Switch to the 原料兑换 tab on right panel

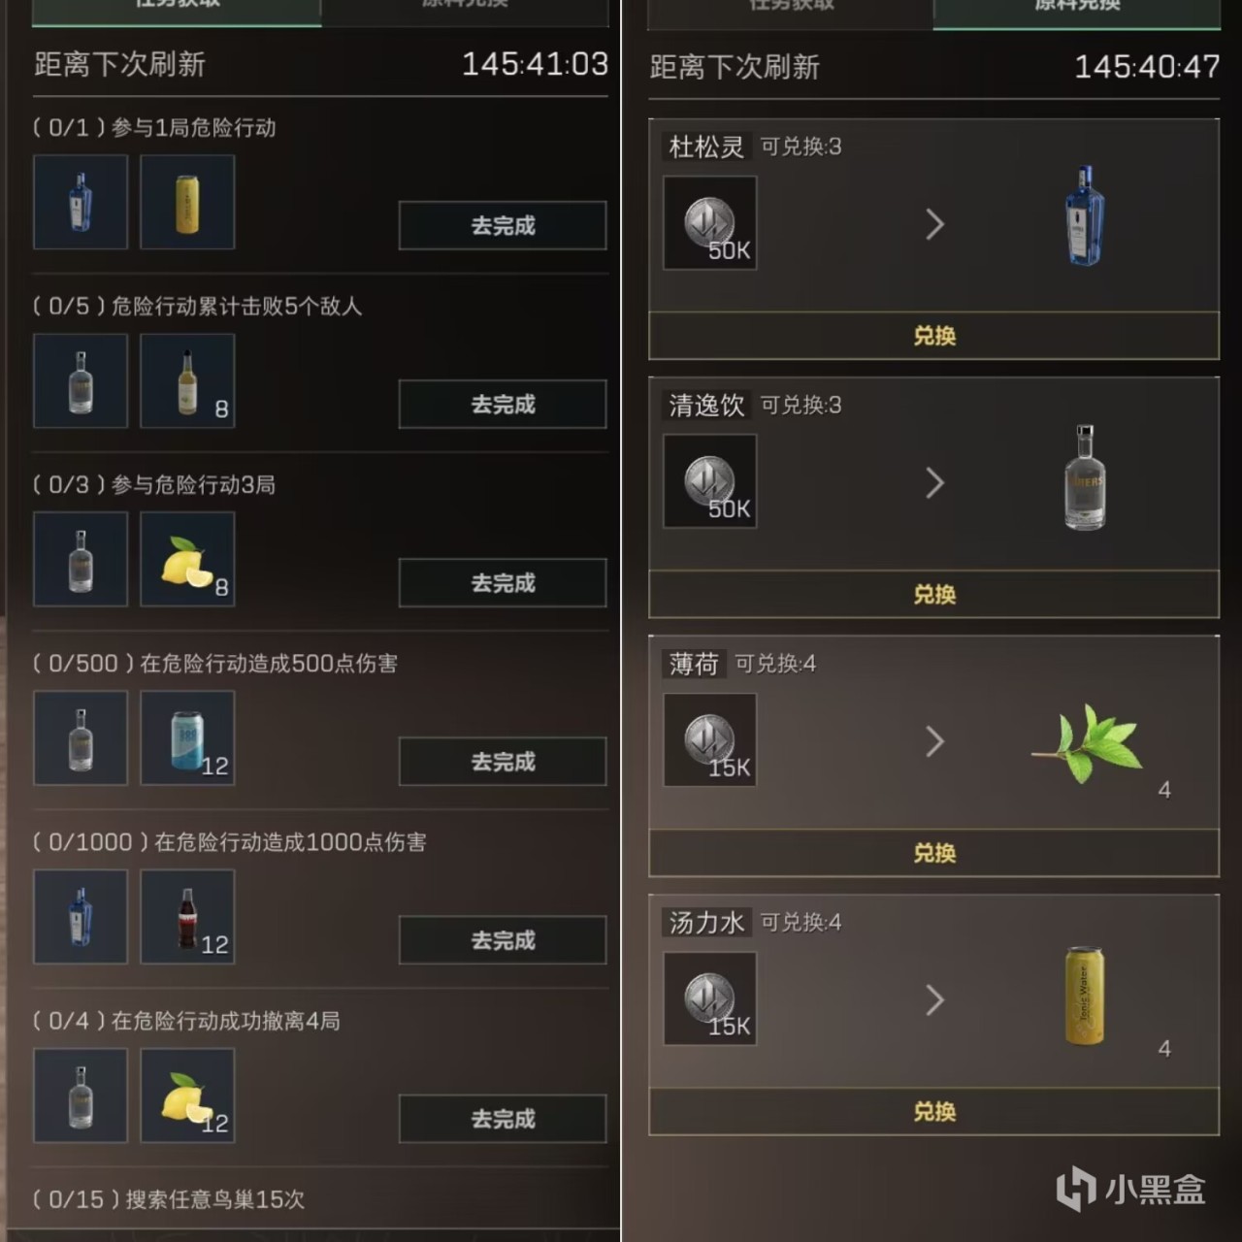click(x=1076, y=10)
